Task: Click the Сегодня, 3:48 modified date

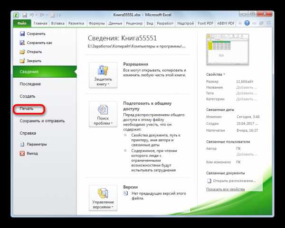Action: [x=248, y=117]
